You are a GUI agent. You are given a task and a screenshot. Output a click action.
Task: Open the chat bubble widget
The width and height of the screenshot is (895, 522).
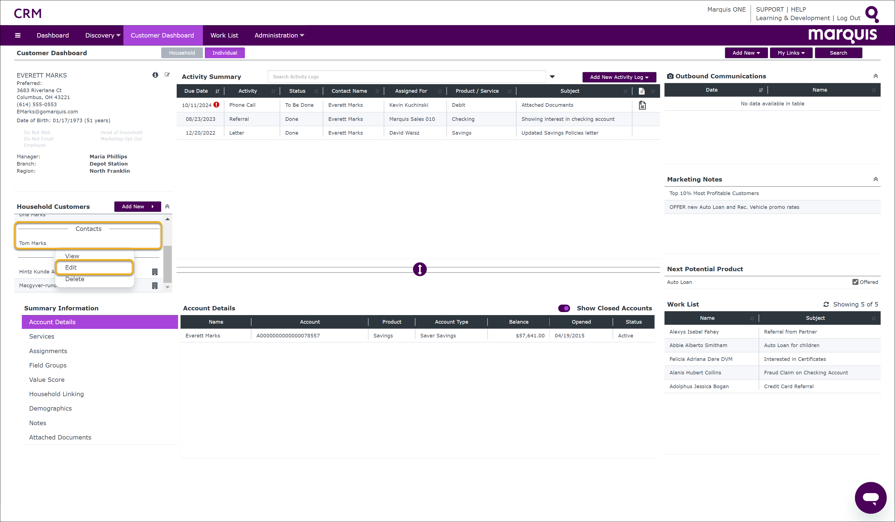pyautogui.click(x=870, y=497)
